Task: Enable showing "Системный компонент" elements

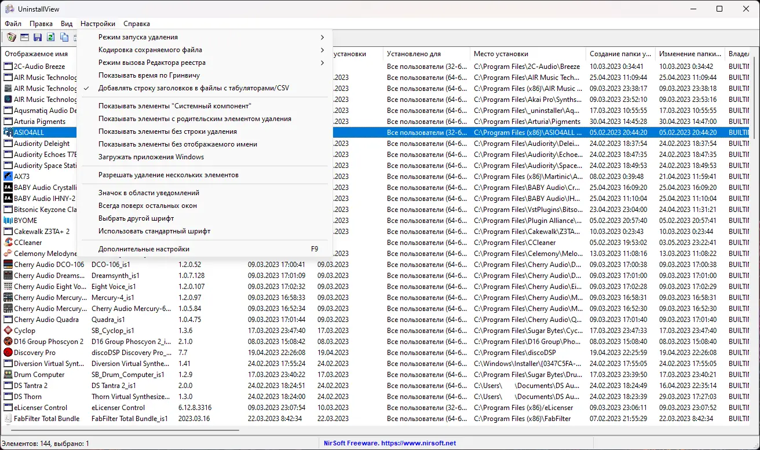Action: pyautogui.click(x=205, y=106)
